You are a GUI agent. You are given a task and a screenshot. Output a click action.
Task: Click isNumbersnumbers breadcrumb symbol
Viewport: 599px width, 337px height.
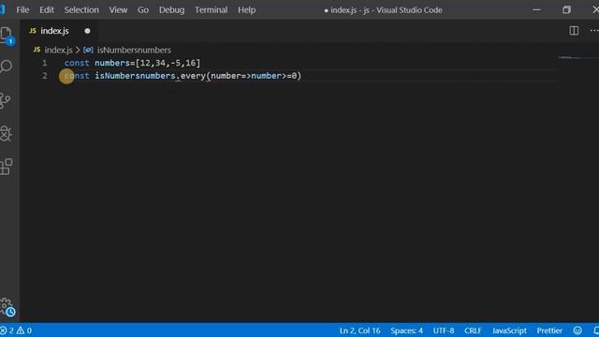click(x=134, y=50)
